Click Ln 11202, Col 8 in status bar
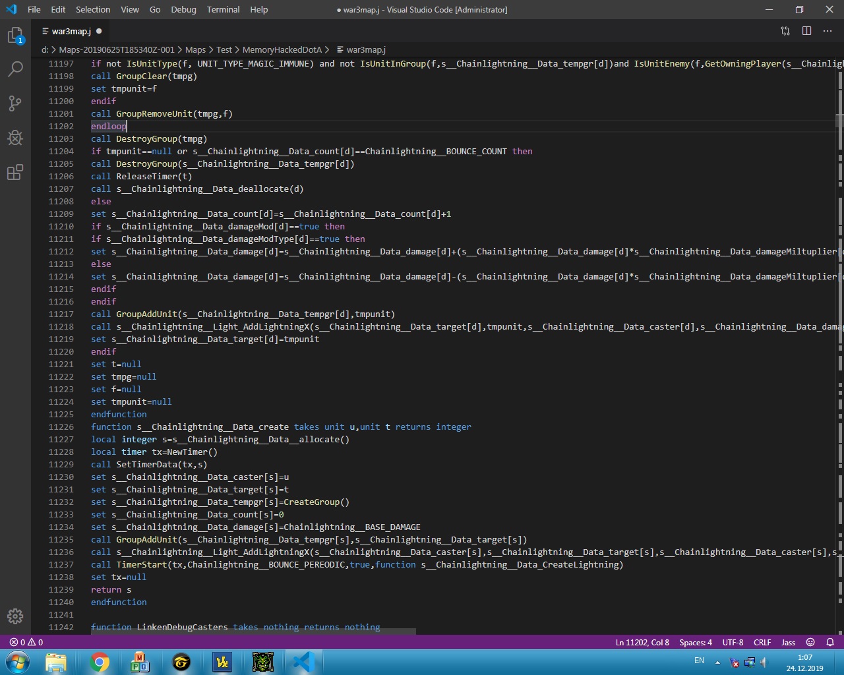Screen dimensions: 844x675 click(642, 642)
